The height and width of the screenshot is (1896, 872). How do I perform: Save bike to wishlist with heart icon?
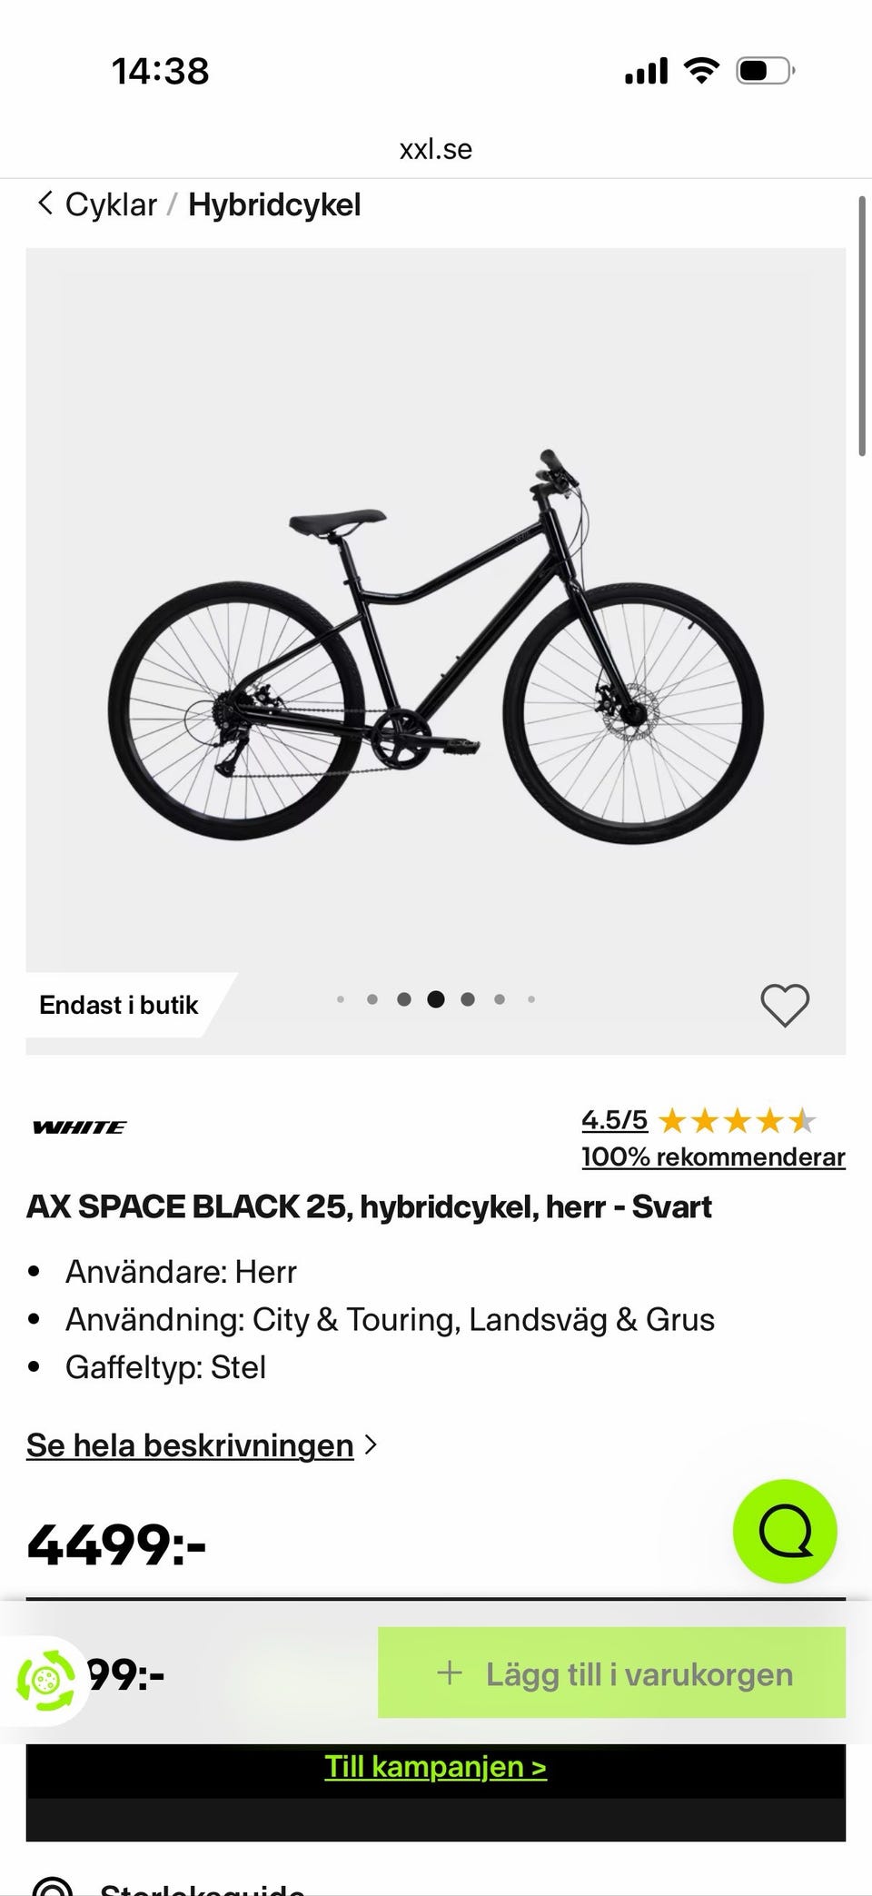[x=785, y=1006]
